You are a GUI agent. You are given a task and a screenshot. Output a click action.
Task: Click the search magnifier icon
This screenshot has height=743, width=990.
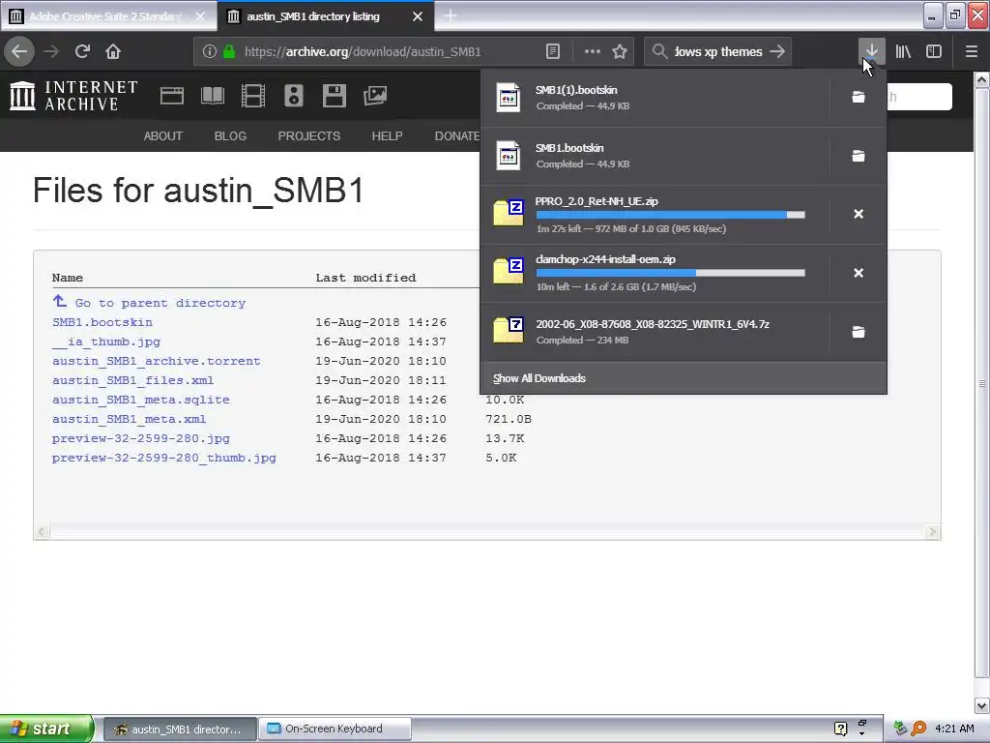[659, 51]
